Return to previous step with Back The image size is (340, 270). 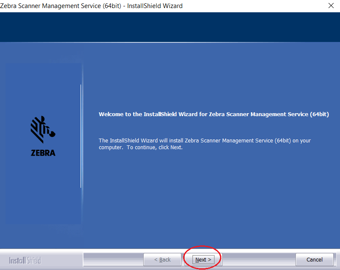(x=162, y=259)
